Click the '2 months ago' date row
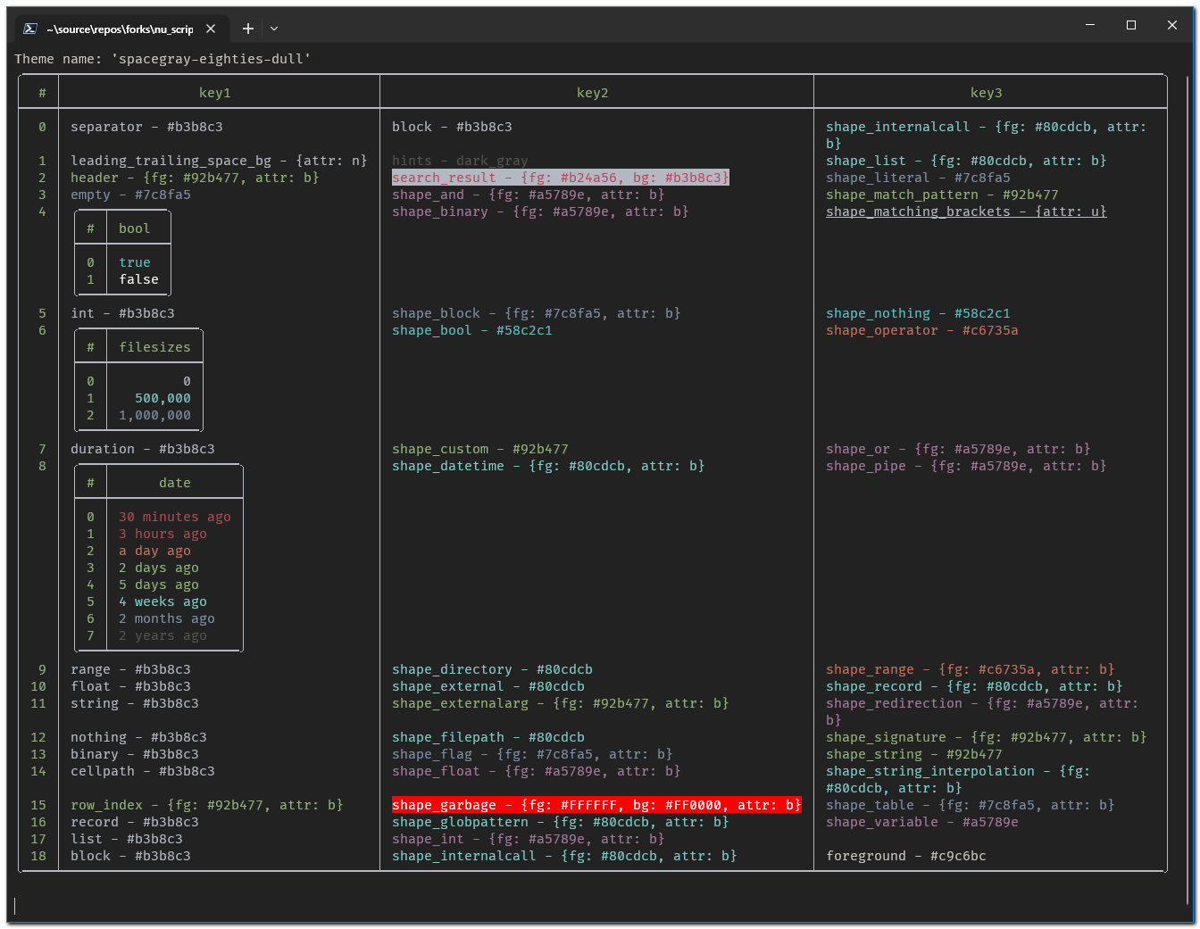 pos(167,618)
